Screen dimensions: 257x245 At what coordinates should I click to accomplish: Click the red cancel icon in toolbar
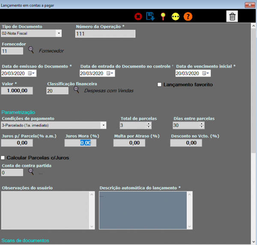(138, 17)
